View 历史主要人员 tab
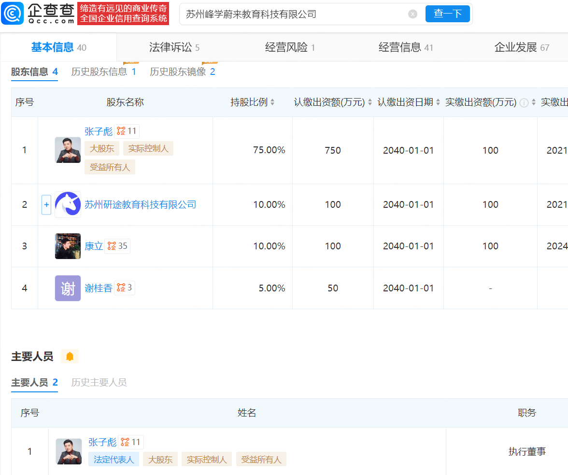 pyautogui.click(x=99, y=382)
